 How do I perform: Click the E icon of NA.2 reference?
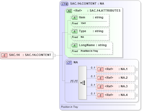pyautogui.click(x=100, y=78)
